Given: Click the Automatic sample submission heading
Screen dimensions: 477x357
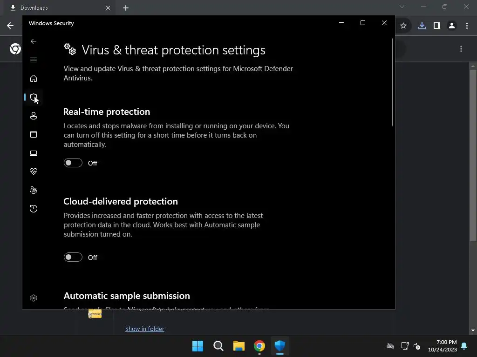Looking at the screenshot, I should pos(127,296).
